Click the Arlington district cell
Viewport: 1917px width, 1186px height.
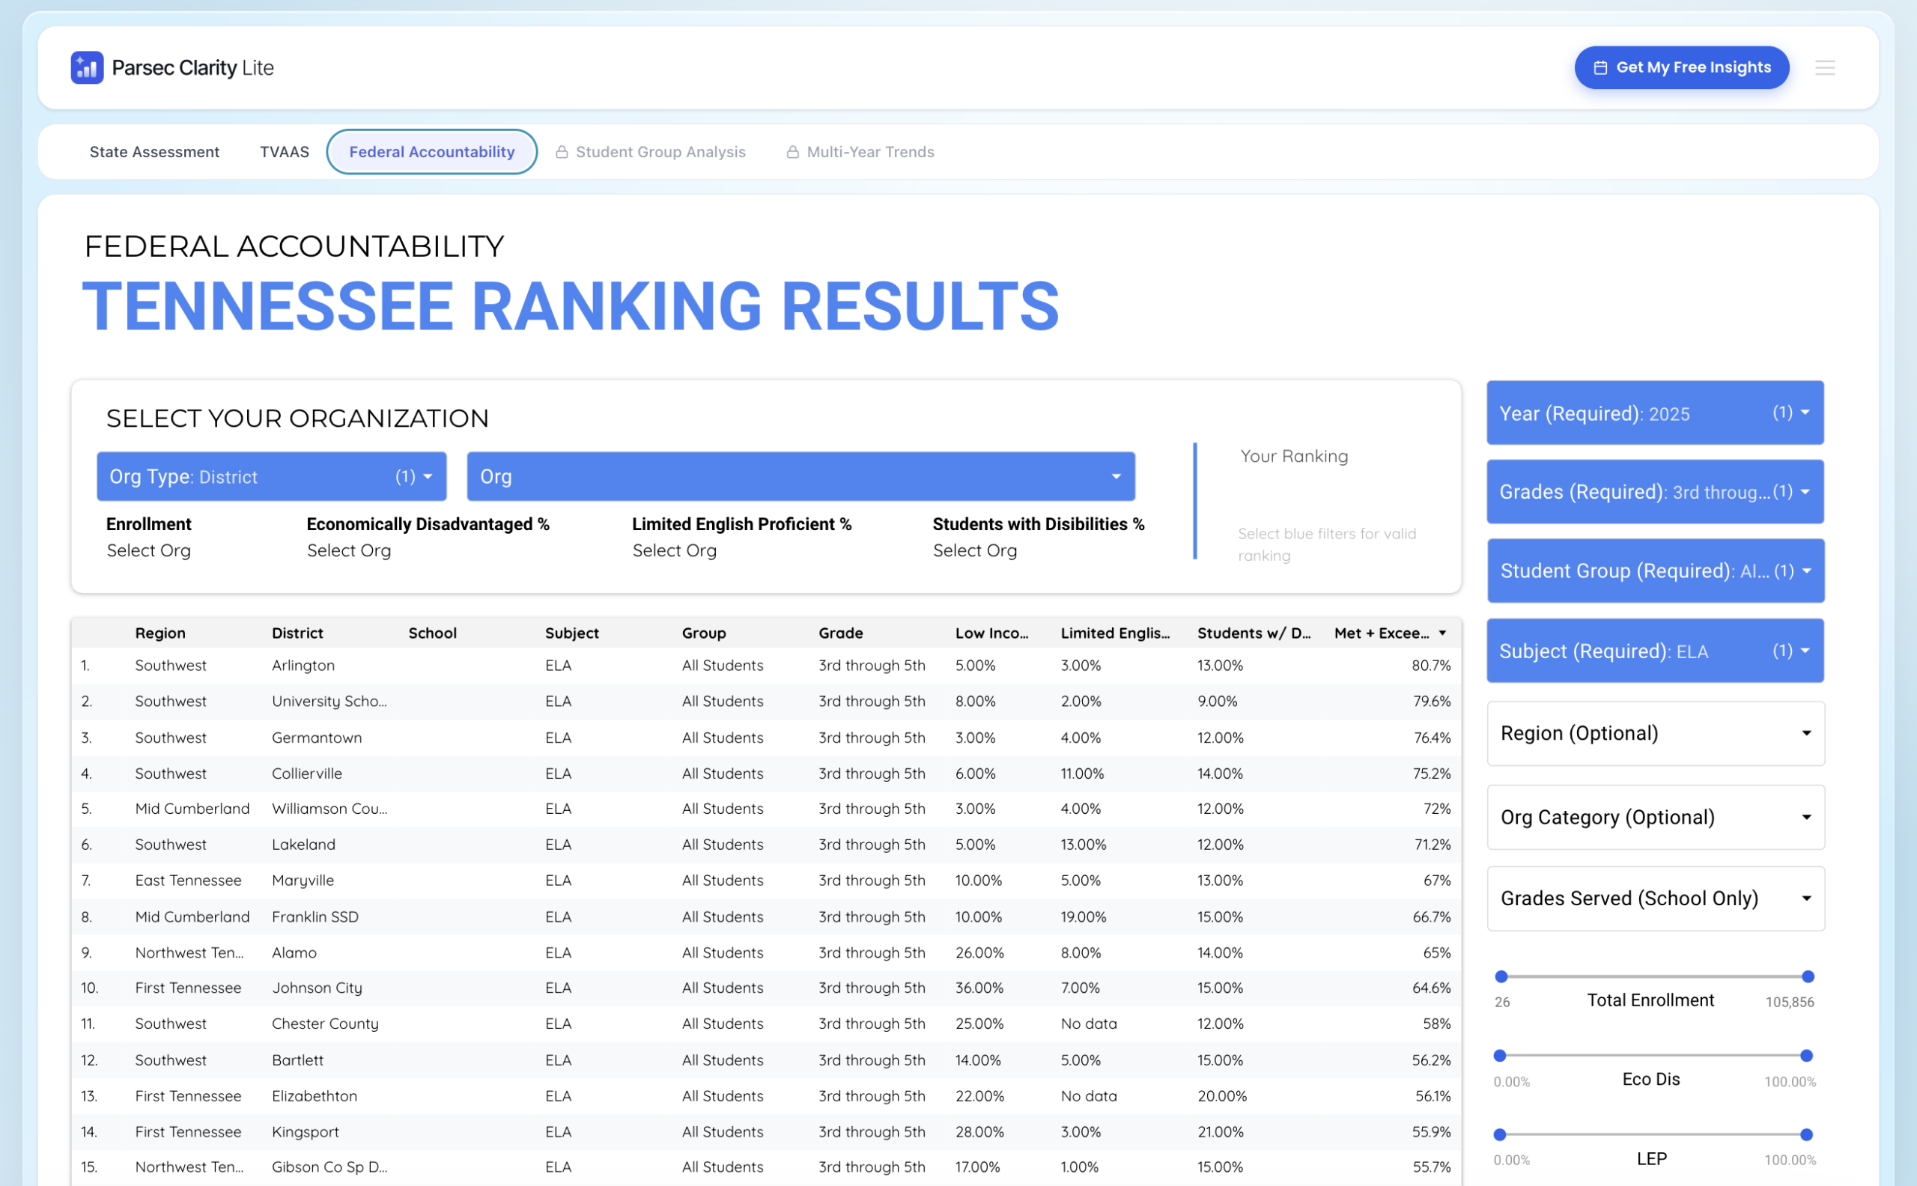pyautogui.click(x=303, y=665)
